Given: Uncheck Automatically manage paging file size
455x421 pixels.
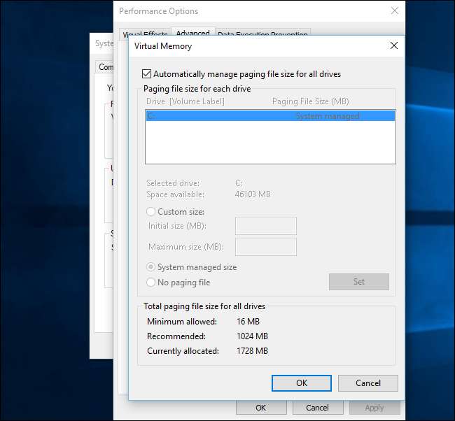Looking at the screenshot, I should [147, 73].
